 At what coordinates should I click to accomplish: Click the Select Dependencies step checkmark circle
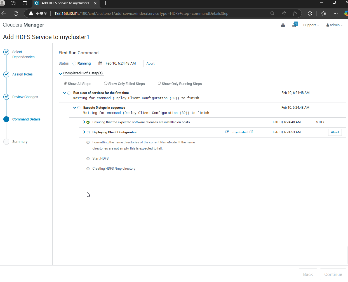tap(6, 52)
